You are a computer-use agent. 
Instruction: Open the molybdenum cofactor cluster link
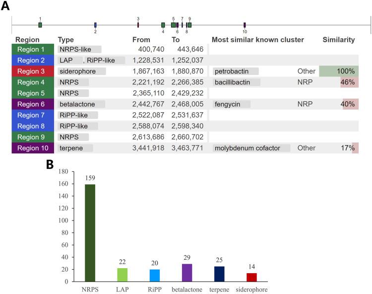point(251,148)
